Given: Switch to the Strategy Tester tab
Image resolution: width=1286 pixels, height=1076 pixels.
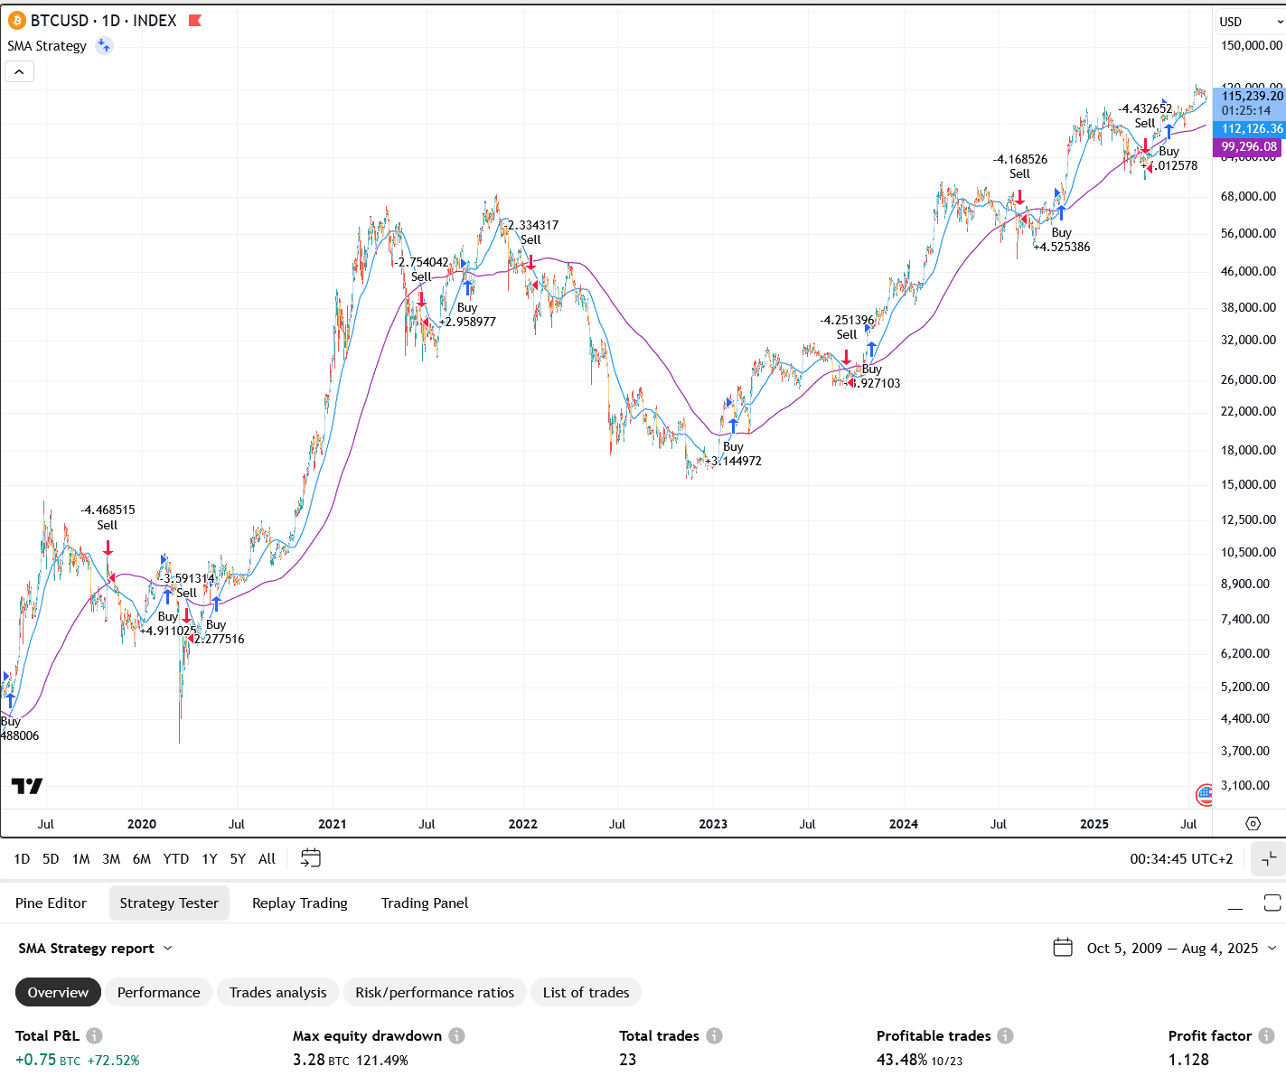Looking at the screenshot, I should pos(169,903).
